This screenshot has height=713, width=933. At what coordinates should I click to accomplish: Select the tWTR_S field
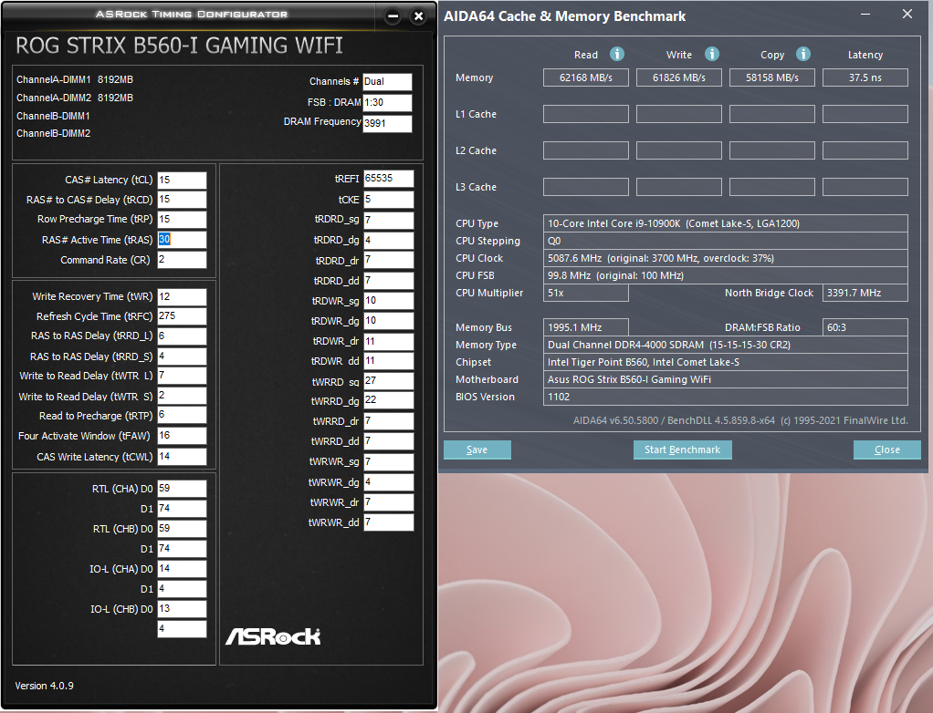pyautogui.click(x=182, y=396)
